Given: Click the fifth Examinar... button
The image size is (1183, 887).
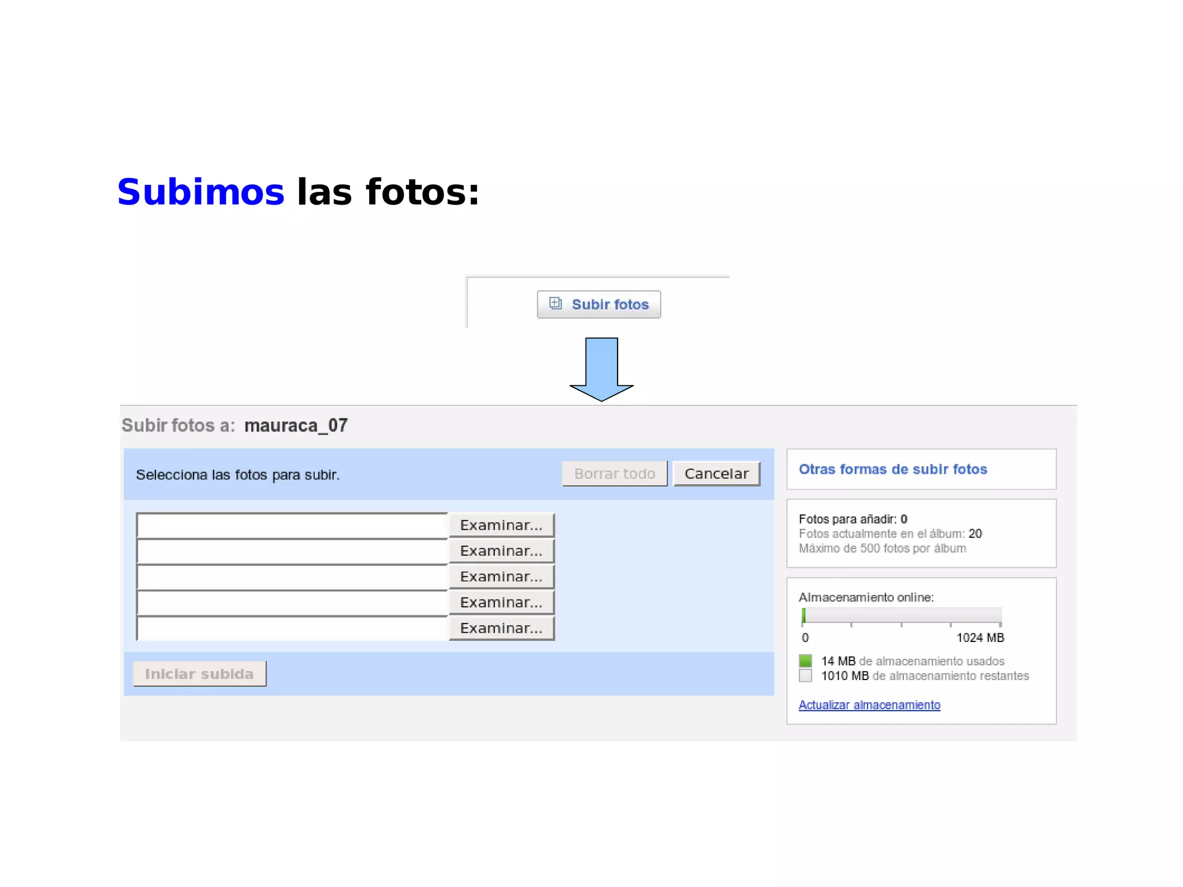Looking at the screenshot, I should coord(501,628).
